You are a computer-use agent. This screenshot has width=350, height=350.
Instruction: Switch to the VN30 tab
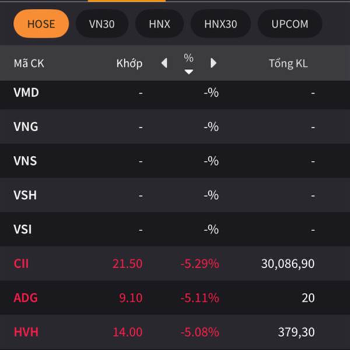click(102, 24)
